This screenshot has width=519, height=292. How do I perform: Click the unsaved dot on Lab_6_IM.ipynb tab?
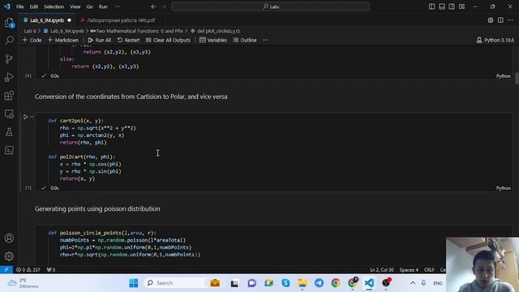[69, 20]
